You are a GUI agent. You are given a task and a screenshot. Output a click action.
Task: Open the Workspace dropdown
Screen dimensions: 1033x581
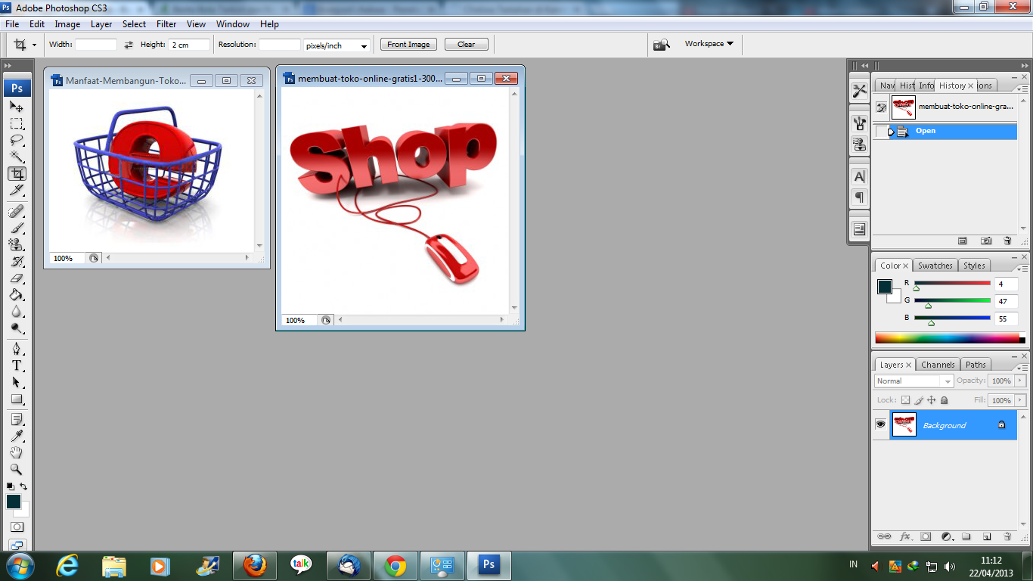click(709, 44)
